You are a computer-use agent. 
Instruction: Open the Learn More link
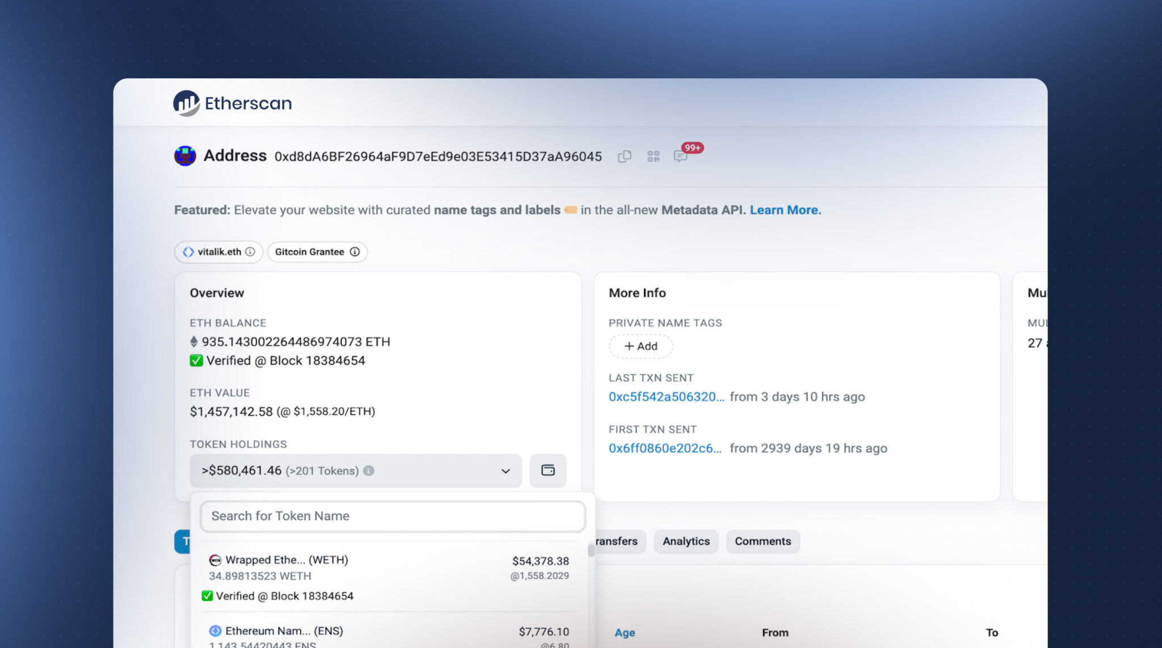(x=785, y=210)
